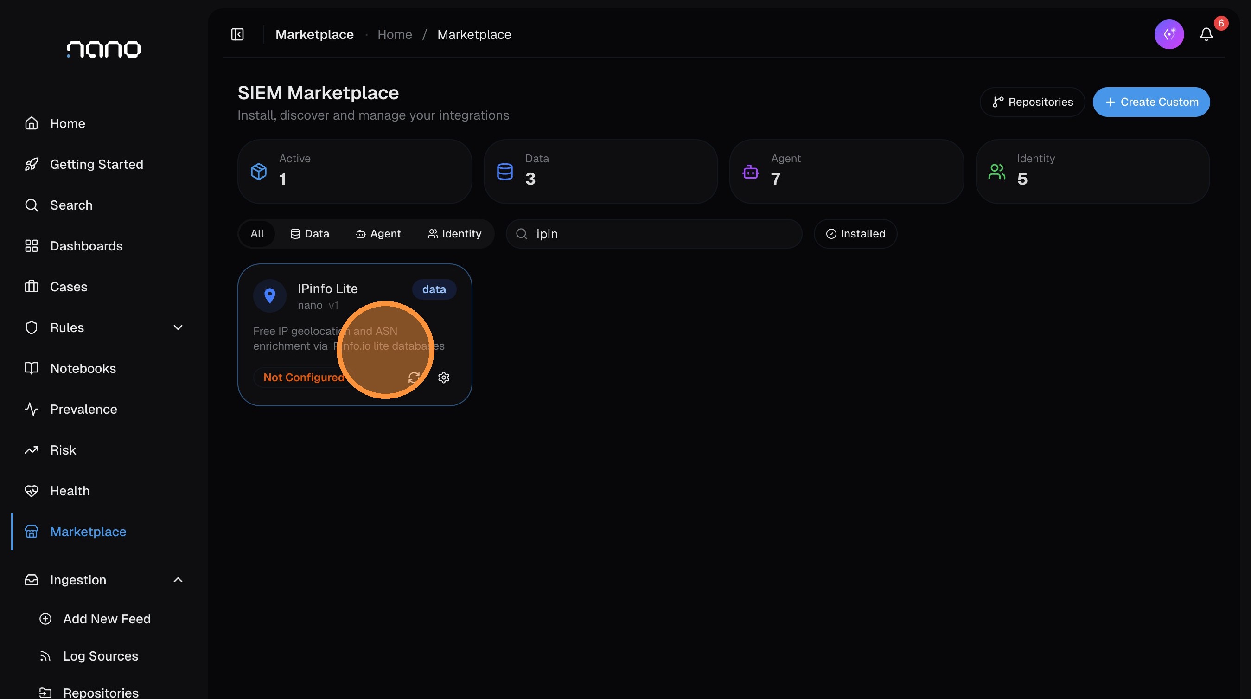Expand the Rules menu chevron
This screenshot has height=699, width=1251.
click(x=178, y=327)
